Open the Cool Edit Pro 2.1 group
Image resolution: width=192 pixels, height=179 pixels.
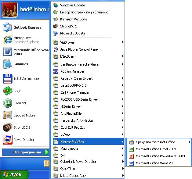tap(89, 127)
